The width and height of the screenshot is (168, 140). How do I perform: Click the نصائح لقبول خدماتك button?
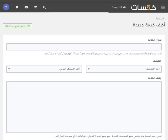coord(17,26)
